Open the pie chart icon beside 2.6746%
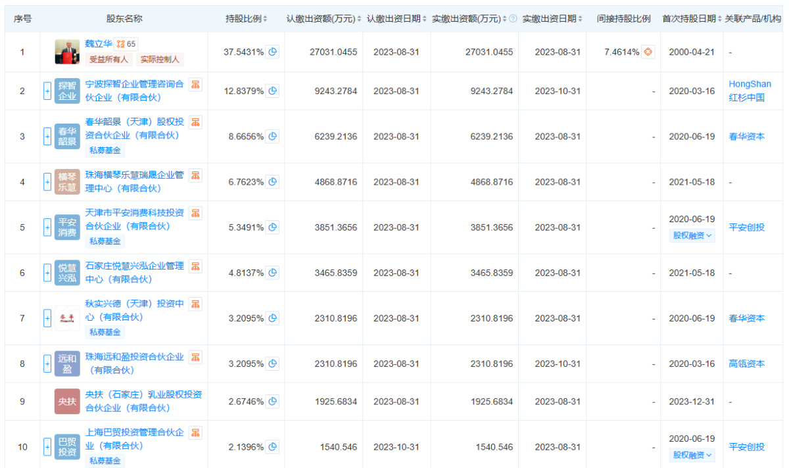789x468 pixels. 273,402
